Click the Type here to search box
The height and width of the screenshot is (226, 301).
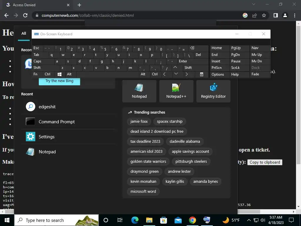click(56, 220)
